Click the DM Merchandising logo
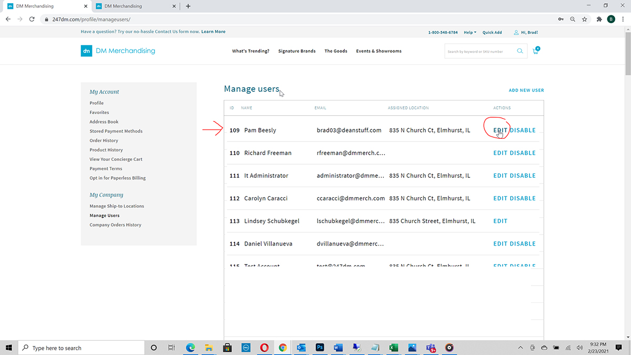Viewport: 631px width, 355px height. click(118, 51)
